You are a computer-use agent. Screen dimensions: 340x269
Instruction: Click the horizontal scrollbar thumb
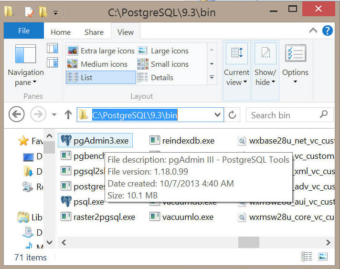click(x=249, y=242)
